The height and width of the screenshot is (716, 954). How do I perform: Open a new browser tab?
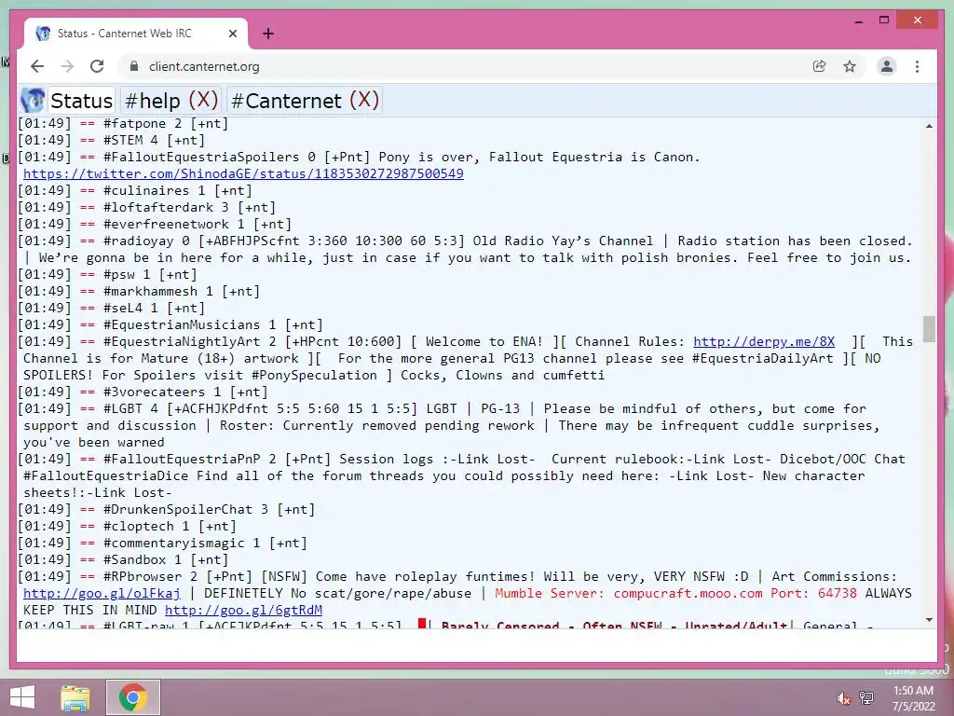point(268,34)
